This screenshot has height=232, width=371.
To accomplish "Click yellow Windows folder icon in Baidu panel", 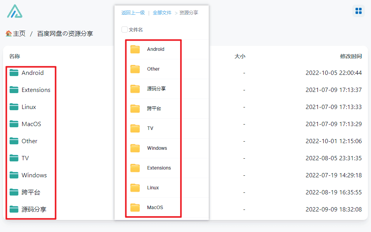I will tap(135, 148).
